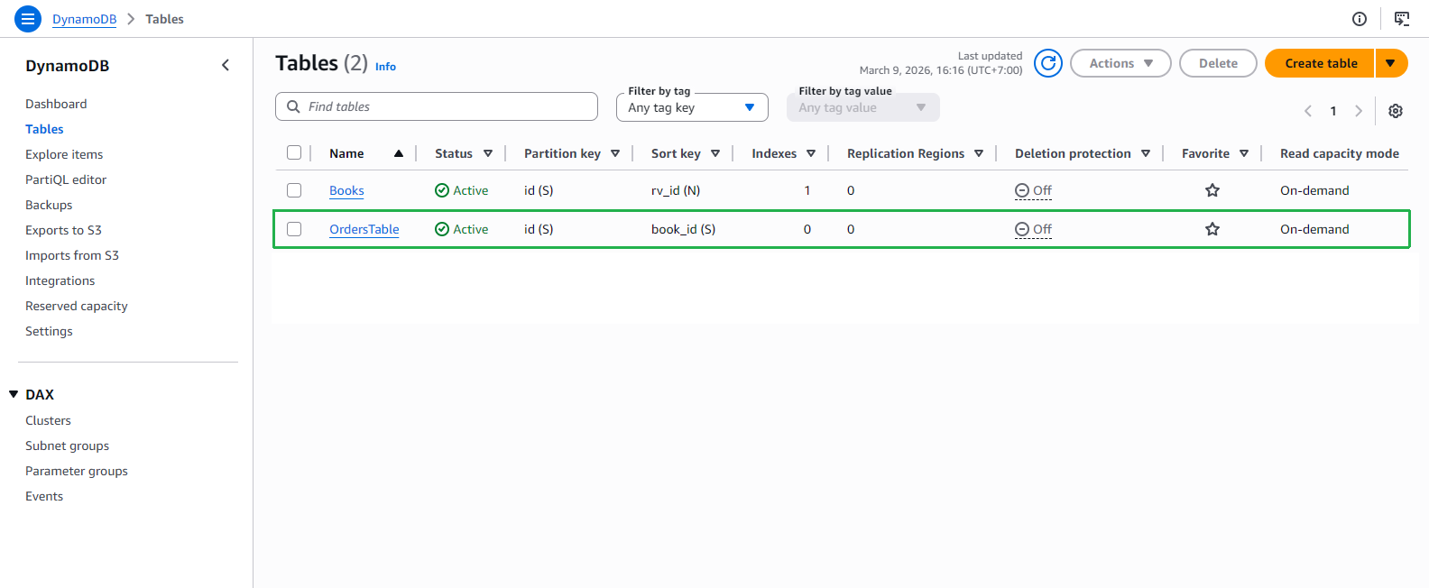The image size is (1429, 588).
Task: Open Imports from S3 page
Action: coord(72,255)
